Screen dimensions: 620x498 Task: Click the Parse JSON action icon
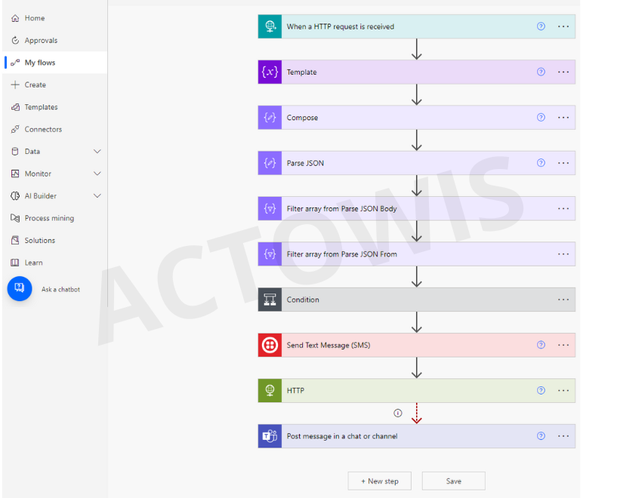click(x=270, y=163)
